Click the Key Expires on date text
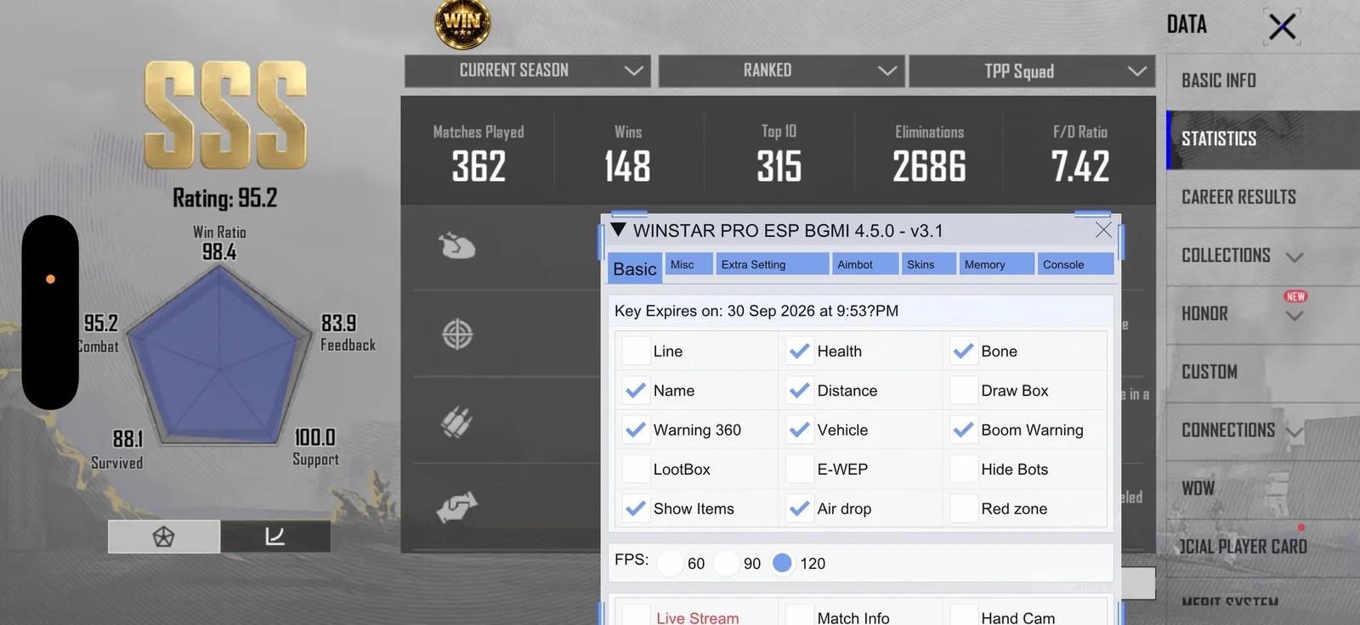This screenshot has width=1360, height=625. point(756,311)
